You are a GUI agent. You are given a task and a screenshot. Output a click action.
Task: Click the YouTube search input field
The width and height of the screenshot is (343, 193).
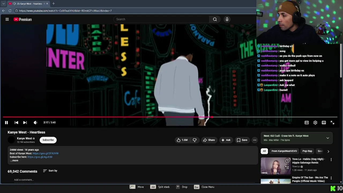click(x=161, y=19)
